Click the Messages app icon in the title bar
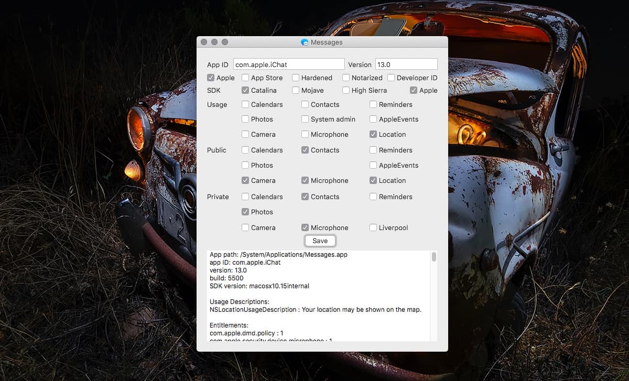Viewport: 629px width, 381px height. coord(303,42)
